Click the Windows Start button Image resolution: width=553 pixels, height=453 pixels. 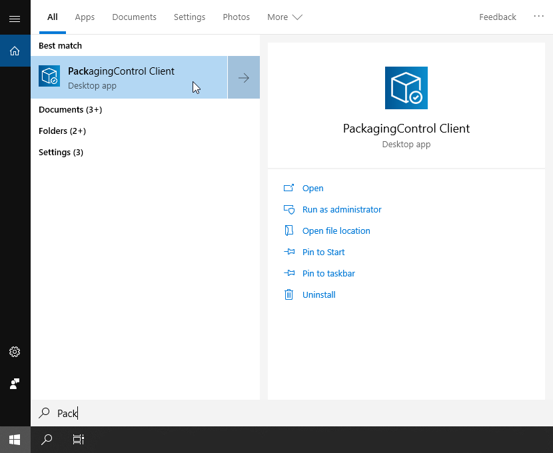(x=15, y=440)
